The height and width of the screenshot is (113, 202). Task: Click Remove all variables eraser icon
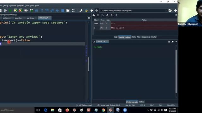107,15
